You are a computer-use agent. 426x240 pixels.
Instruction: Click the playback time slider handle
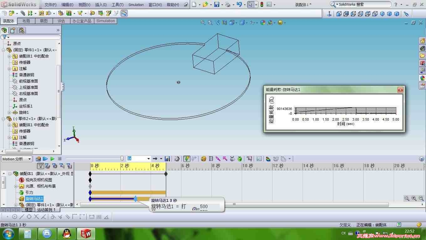click(122, 159)
